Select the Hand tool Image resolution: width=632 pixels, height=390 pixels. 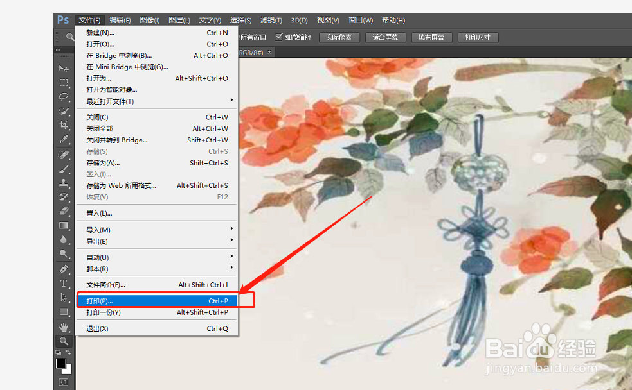click(x=64, y=326)
